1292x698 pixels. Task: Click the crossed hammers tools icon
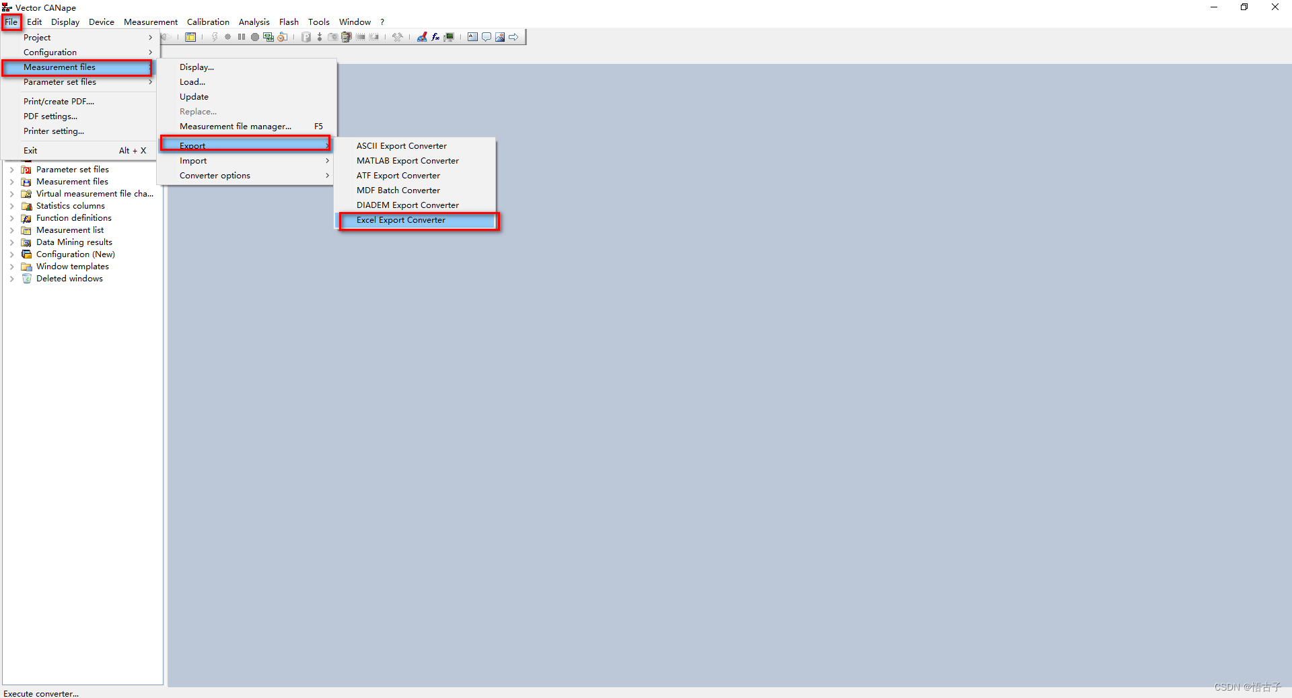click(398, 37)
